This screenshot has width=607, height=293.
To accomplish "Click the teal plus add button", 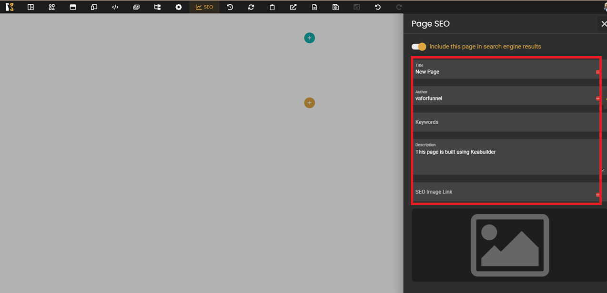I will pos(310,38).
